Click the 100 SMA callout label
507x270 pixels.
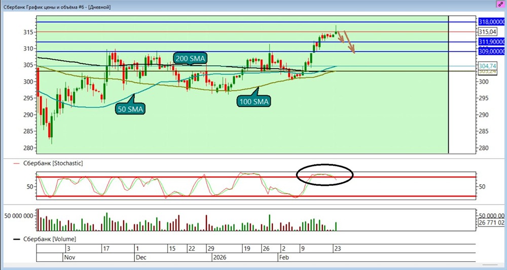point(254,102)
